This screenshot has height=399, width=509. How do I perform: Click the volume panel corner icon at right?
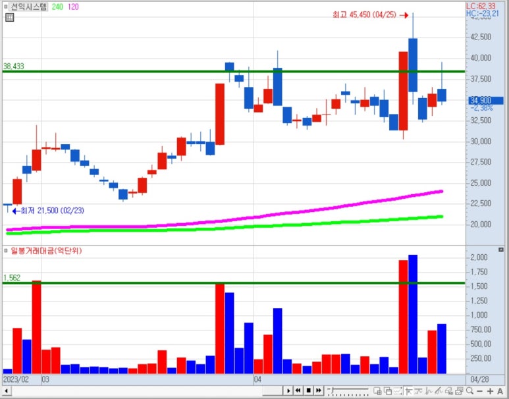501,250
